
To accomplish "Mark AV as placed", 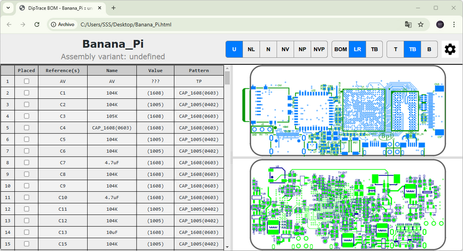I will pos(27,81).
